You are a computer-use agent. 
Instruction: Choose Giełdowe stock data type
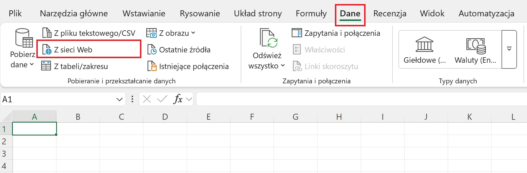[x=425, y=50]
